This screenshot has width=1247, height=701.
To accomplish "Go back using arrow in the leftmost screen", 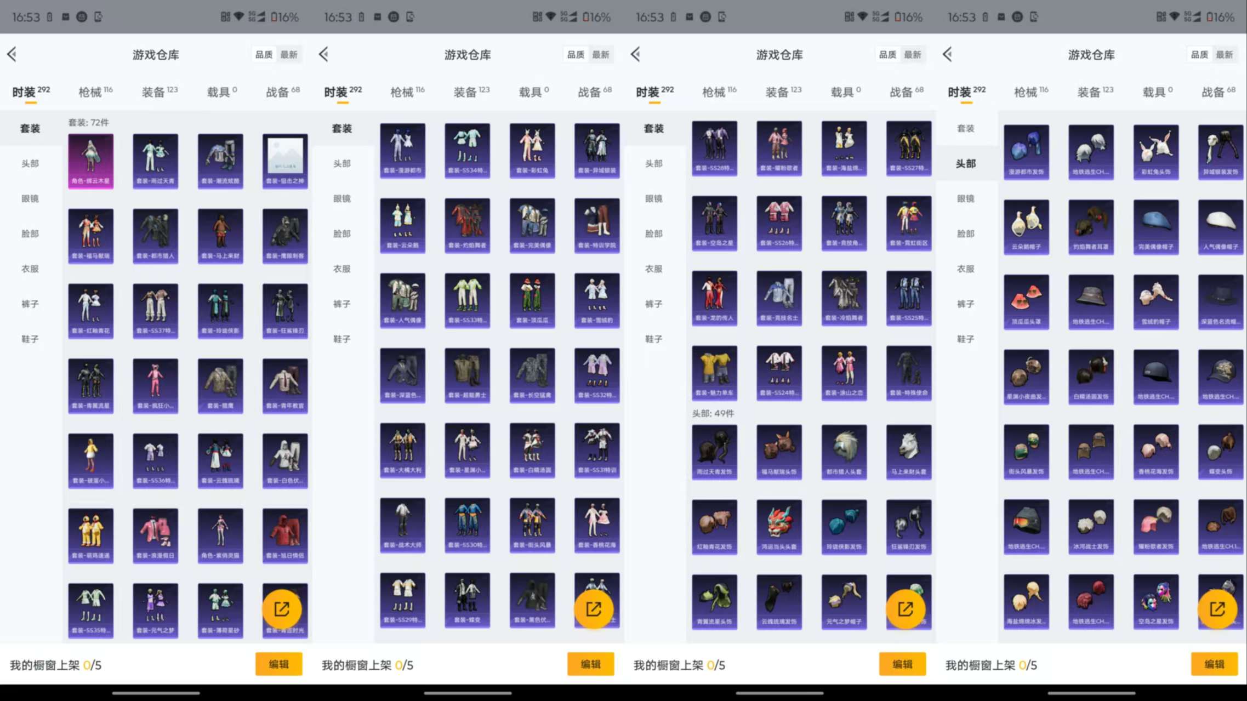I will [12, 54].
